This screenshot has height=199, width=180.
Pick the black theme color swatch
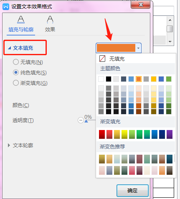[x=109, y=79]
